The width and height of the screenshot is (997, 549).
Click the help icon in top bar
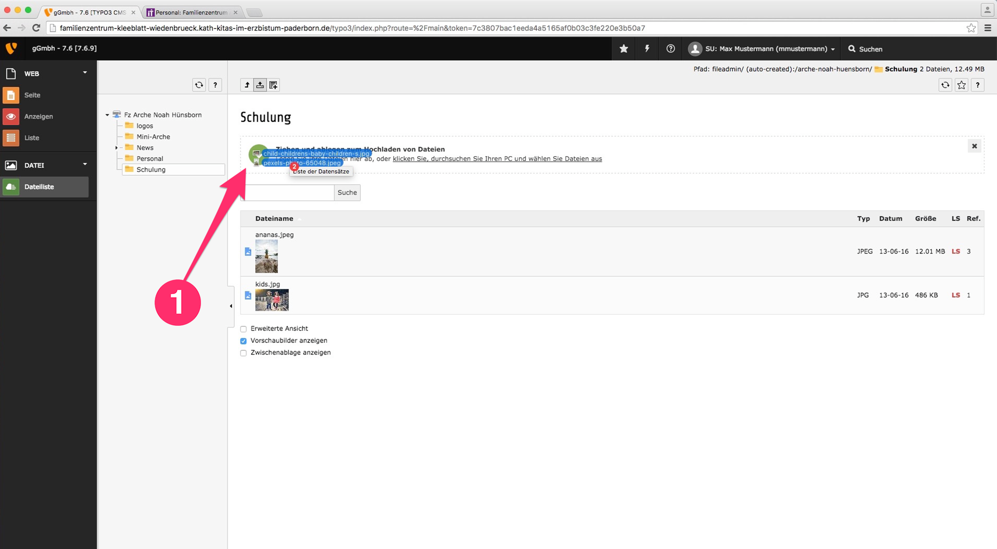point(671,48)
